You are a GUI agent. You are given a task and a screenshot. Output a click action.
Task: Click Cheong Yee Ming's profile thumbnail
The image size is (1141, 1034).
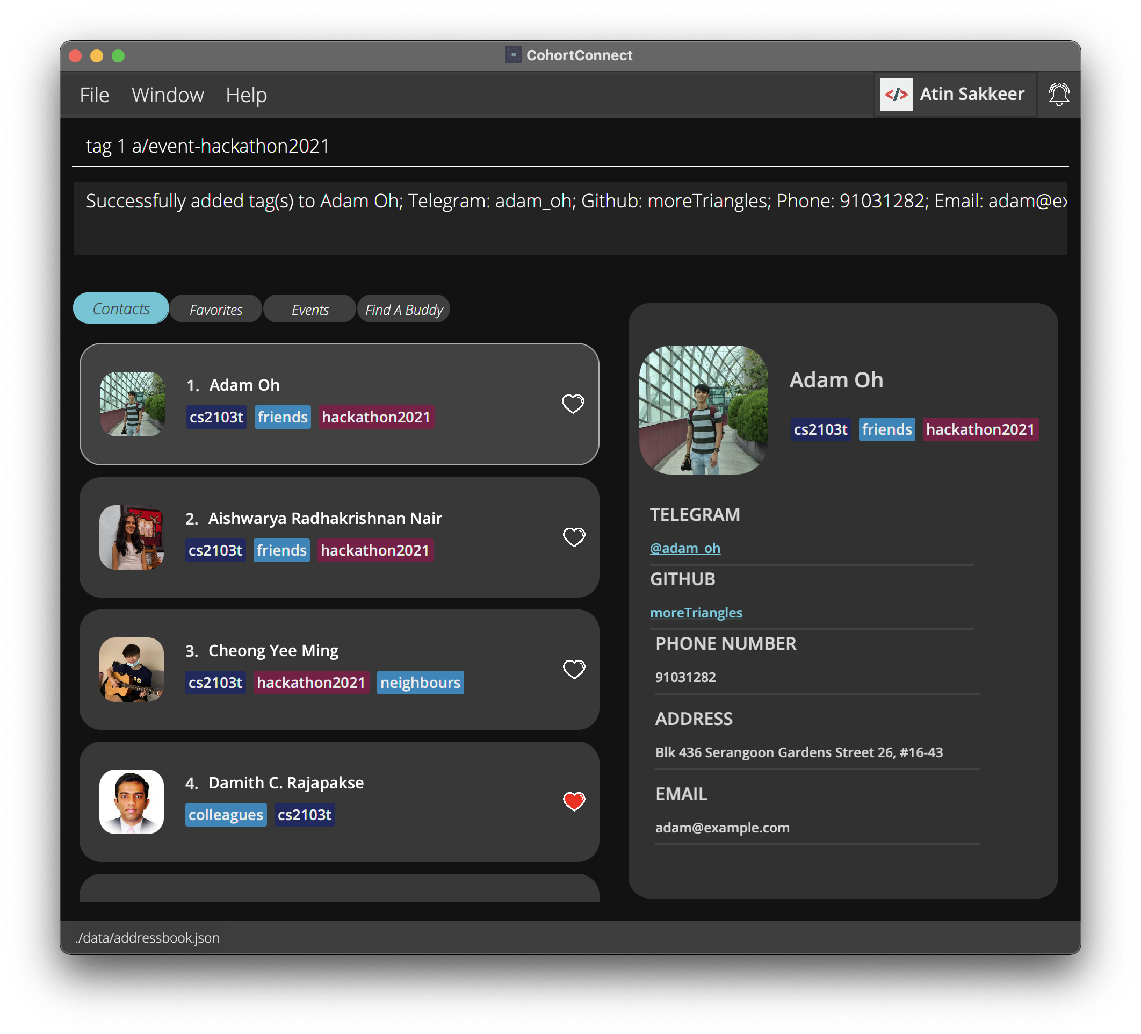[131, 669]
